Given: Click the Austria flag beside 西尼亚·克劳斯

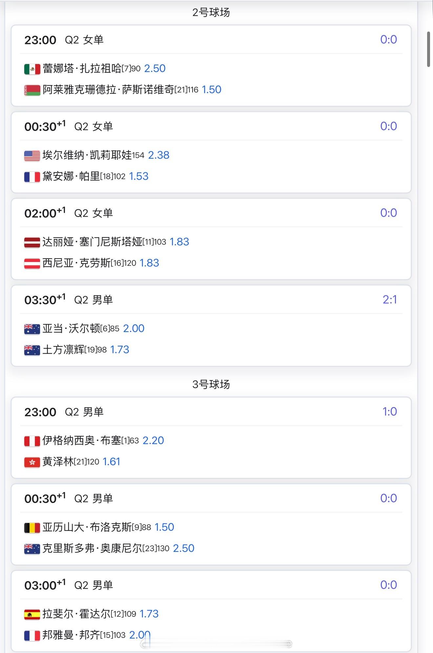Looking at the screenshot, I should [x=32, y=264].
